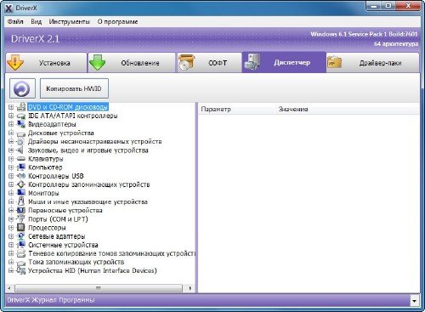The width and height of the screenshot is (425, 312).
Task: Select Тома запоминающих устройств row
Action: pos(76,262)
